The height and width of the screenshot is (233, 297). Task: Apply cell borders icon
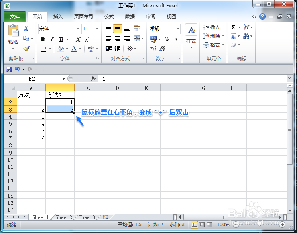pos(43,49)
